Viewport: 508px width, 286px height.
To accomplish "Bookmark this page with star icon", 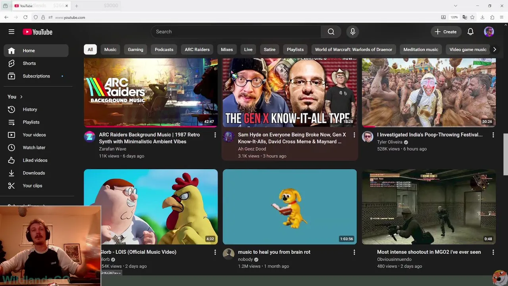I will [x=472, y=17].
